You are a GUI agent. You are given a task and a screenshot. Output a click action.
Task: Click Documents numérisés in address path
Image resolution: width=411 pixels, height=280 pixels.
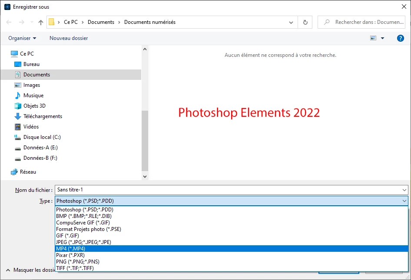150,22
